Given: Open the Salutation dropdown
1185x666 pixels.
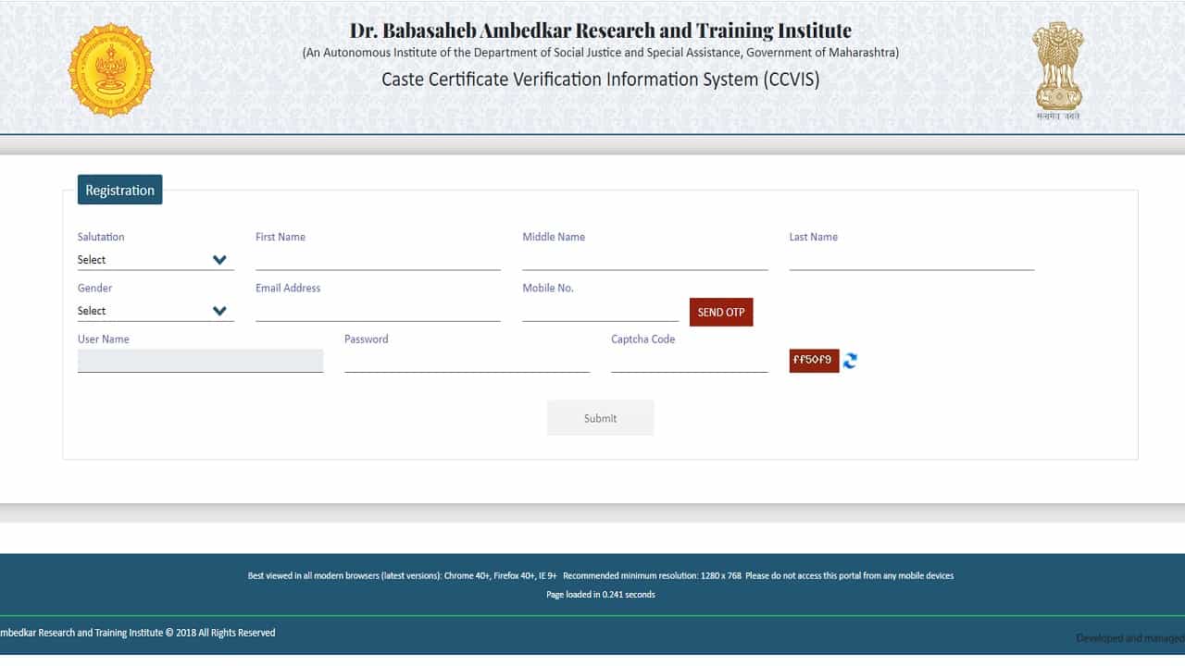Looking at the screenshot, I should pyautogui.click(x=155, y=260).
